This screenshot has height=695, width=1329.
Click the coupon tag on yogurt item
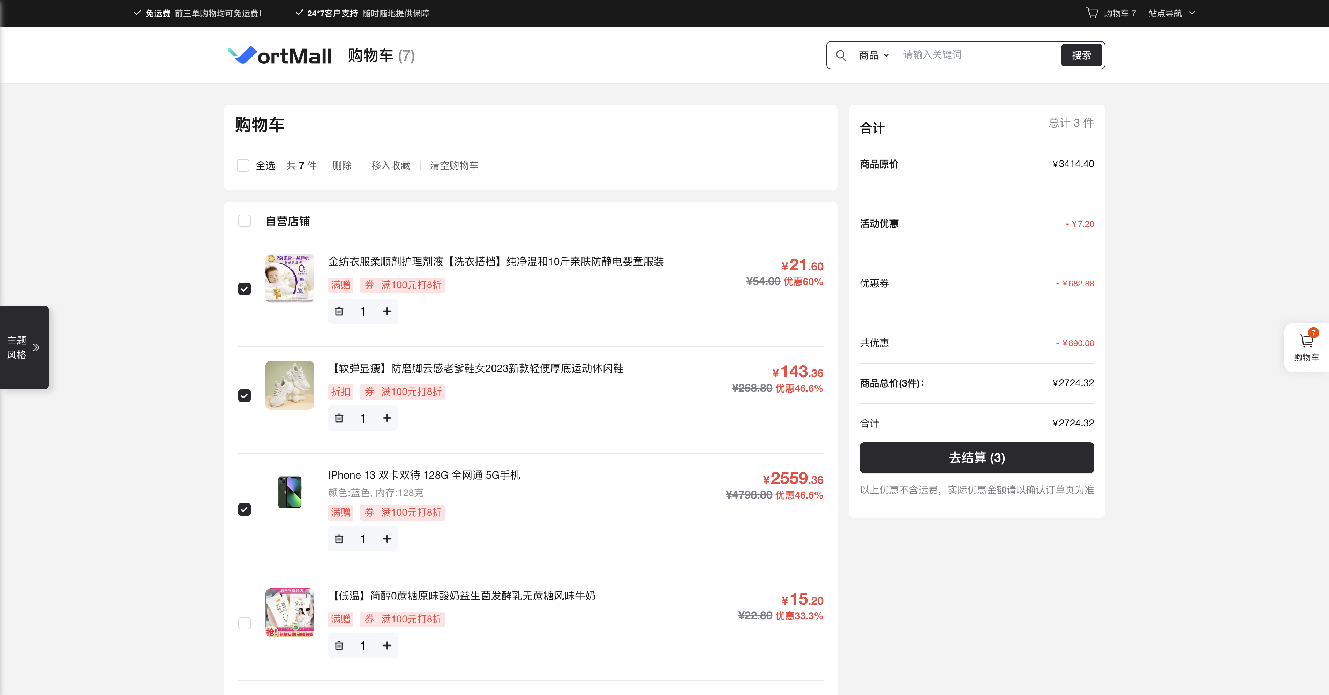[403, 619]
